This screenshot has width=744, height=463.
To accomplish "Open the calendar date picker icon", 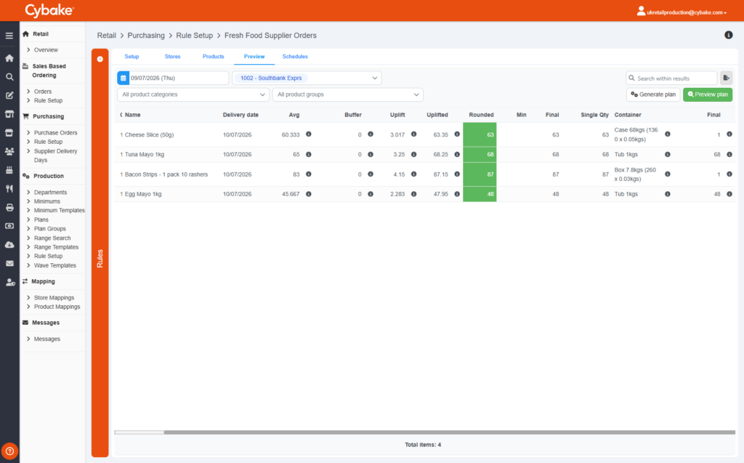I will pyautogui.click(x=123, y=78).
